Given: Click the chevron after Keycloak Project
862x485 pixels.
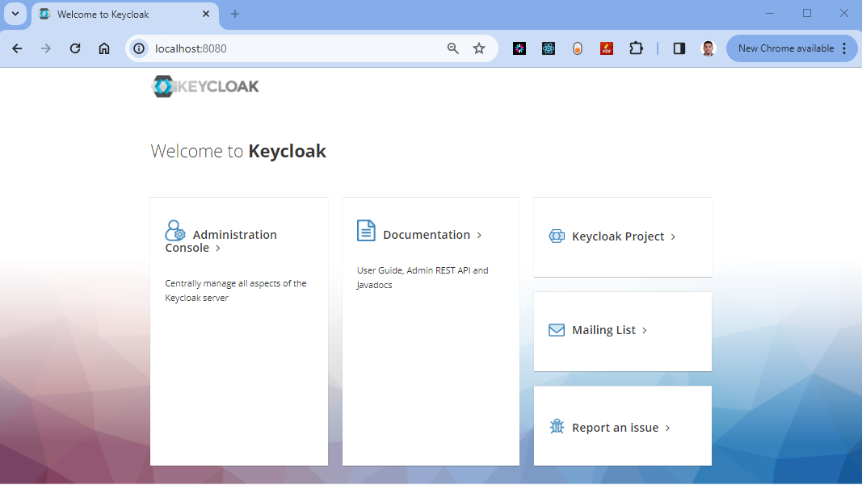Looking at the screenshot, I should click(x=674, y=236).
